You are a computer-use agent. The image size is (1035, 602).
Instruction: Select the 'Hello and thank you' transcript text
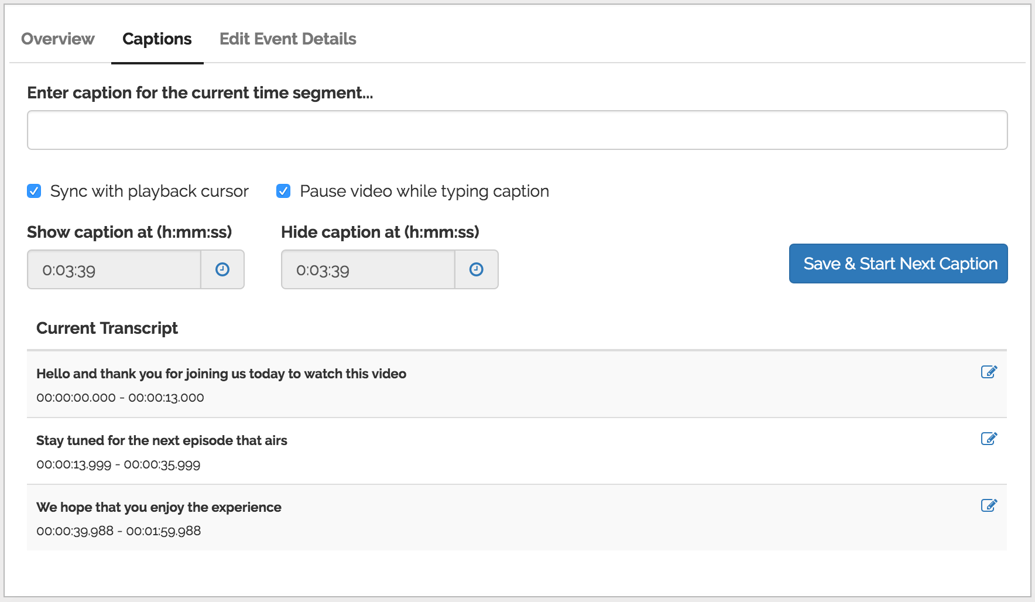221,374
